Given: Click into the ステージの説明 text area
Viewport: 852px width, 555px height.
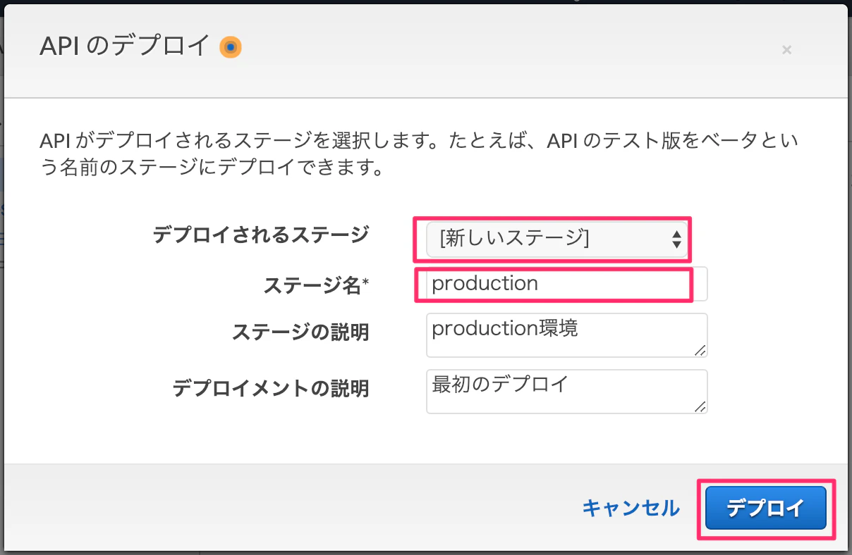Looking at the screenshot, I should coord(567,335).
